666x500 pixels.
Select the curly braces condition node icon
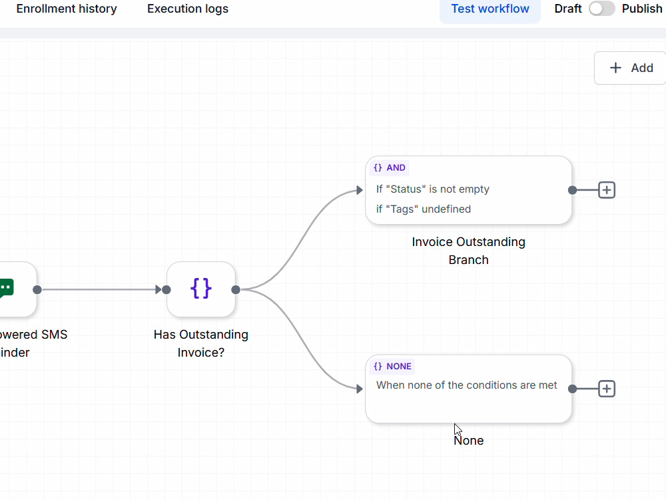(x=201, y=289)
